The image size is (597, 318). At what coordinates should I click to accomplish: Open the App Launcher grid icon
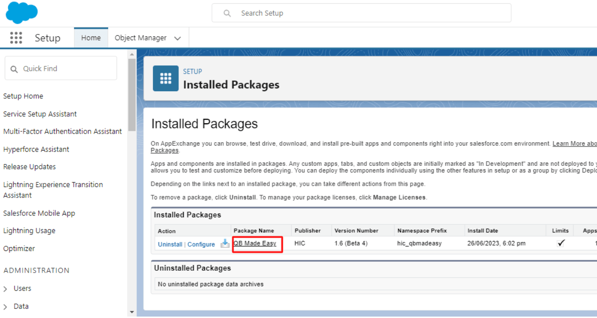16,38
